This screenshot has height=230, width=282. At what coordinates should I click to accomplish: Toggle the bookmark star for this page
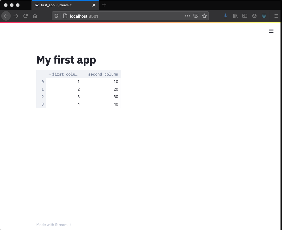pyautogui.click(x=204, y=16)
